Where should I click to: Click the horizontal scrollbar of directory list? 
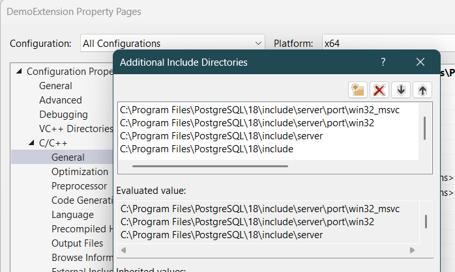pos(210,166)
